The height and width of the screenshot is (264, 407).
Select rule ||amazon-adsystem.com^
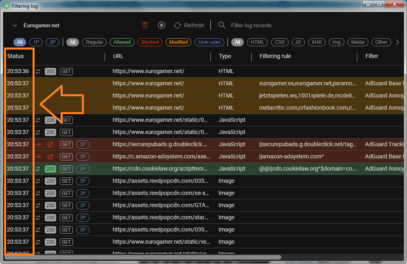click(291, 156)
